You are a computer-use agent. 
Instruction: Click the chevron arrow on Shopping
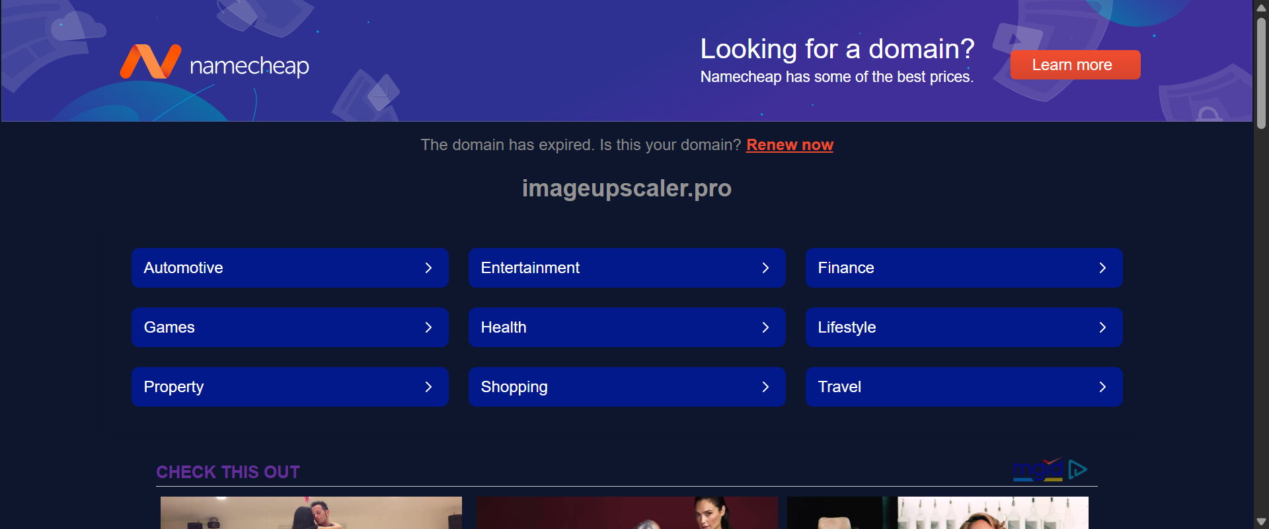pyautogui.click(x=765, y=387)
